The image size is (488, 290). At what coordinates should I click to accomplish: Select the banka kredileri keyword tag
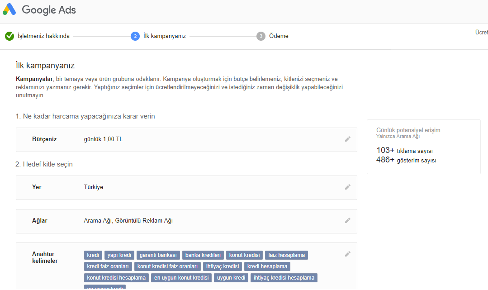coord(203,255)
